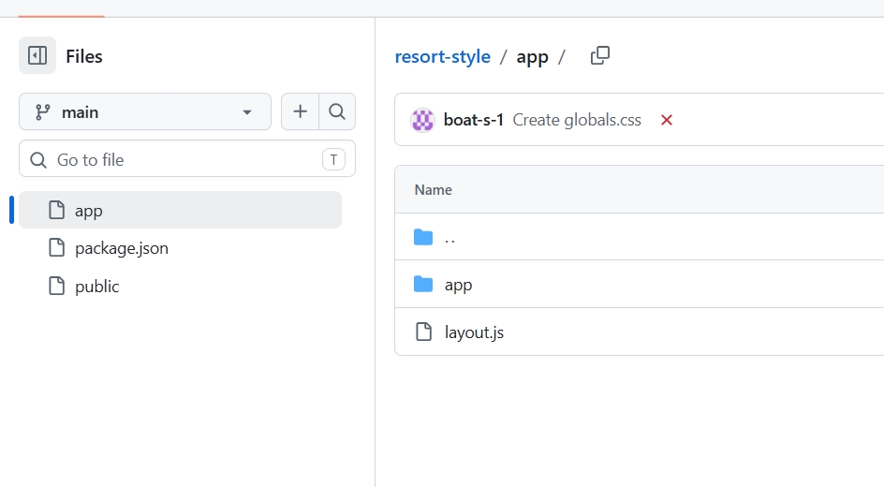Open the app folder in the listing
The image size is (884, 487).
[x=458, y=285]
